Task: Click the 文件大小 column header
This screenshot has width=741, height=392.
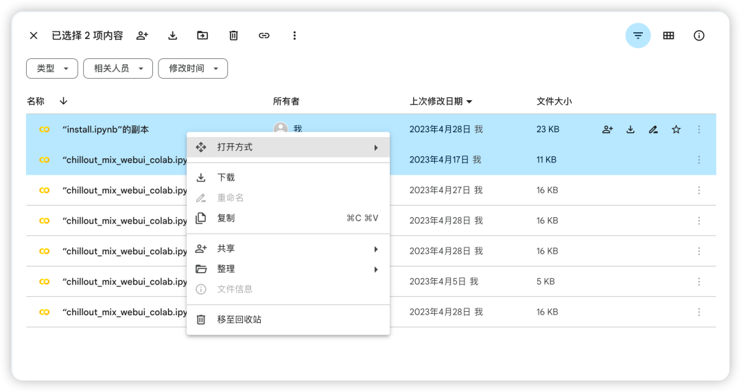Action: pos(554,101)
